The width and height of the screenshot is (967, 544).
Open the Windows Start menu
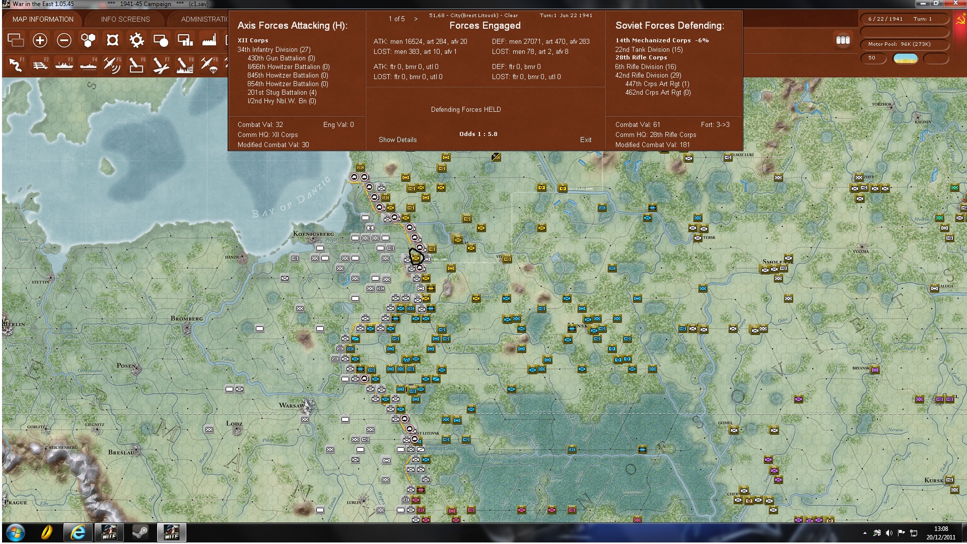pos(15,532)
